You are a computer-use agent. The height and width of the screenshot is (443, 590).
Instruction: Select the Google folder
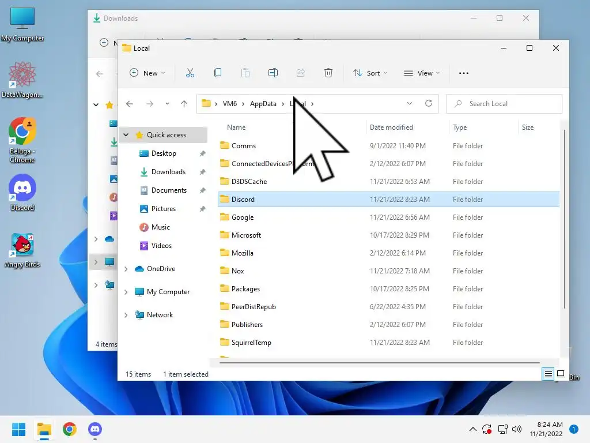point(389,217)
